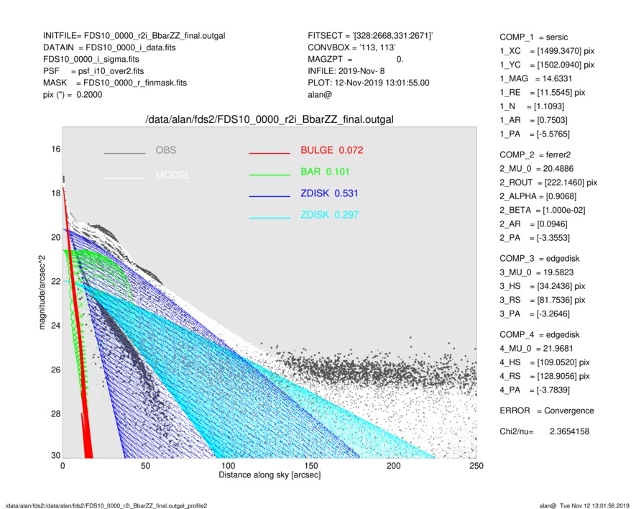Select the alan@ text under the PLOT line
The image size is (636, 509).
[320, 95]
